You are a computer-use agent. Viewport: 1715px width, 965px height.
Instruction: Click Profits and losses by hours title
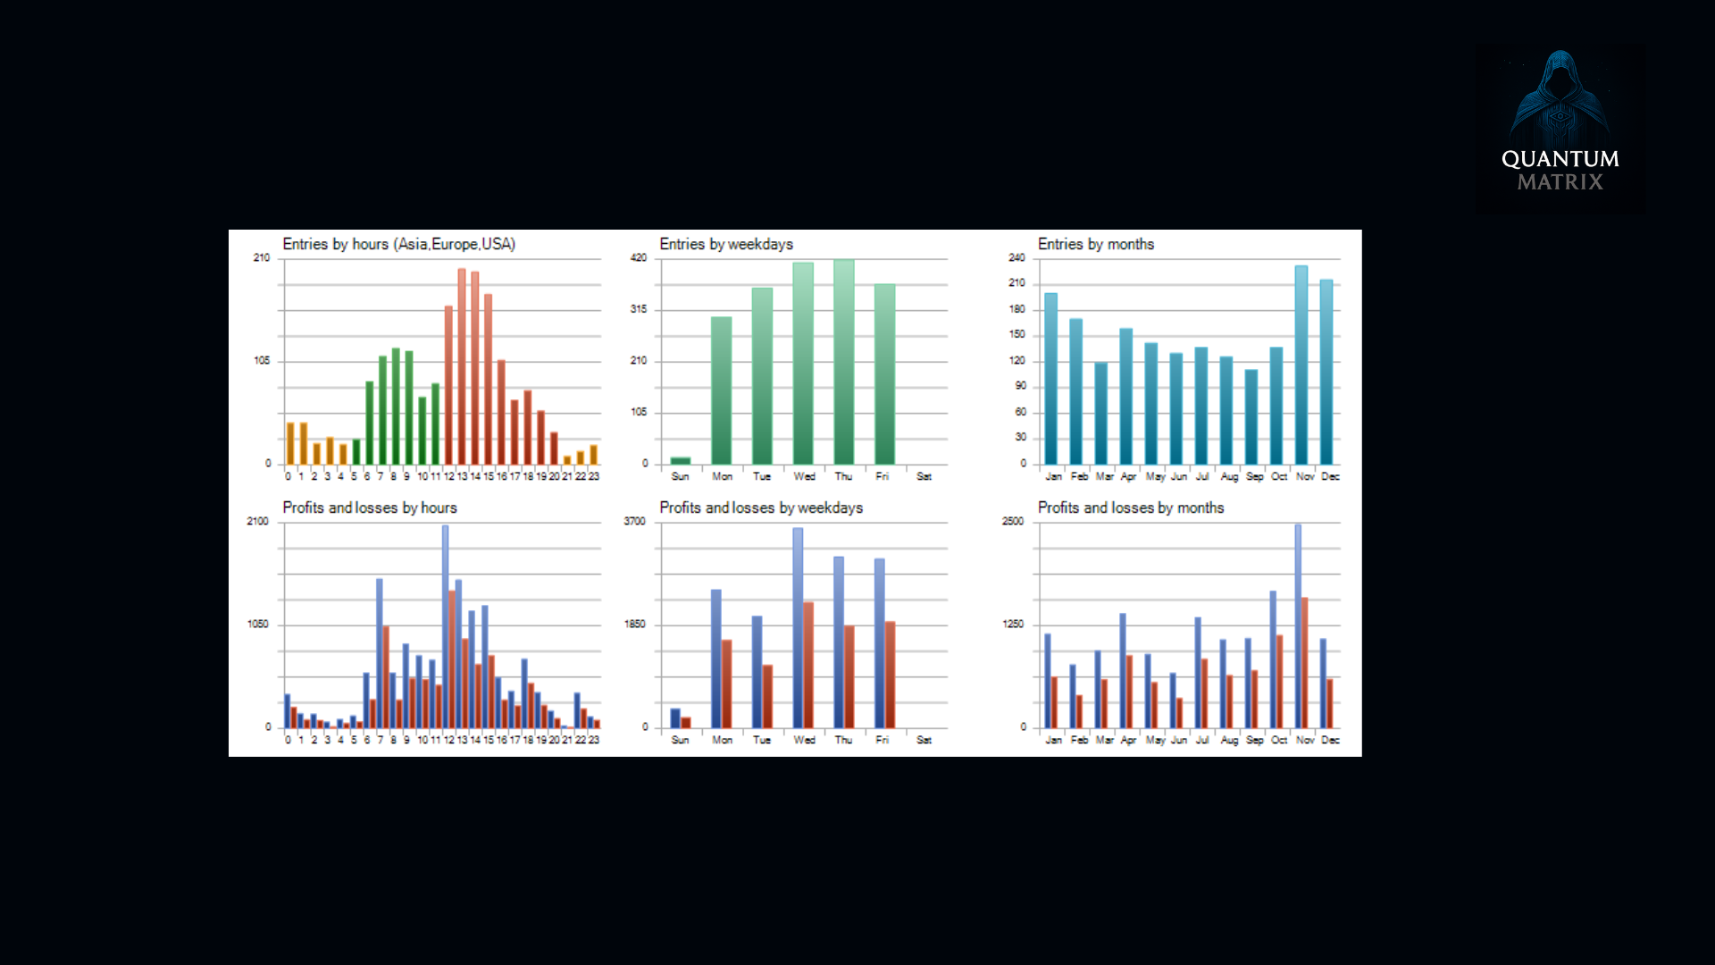[x=369, y=508]
